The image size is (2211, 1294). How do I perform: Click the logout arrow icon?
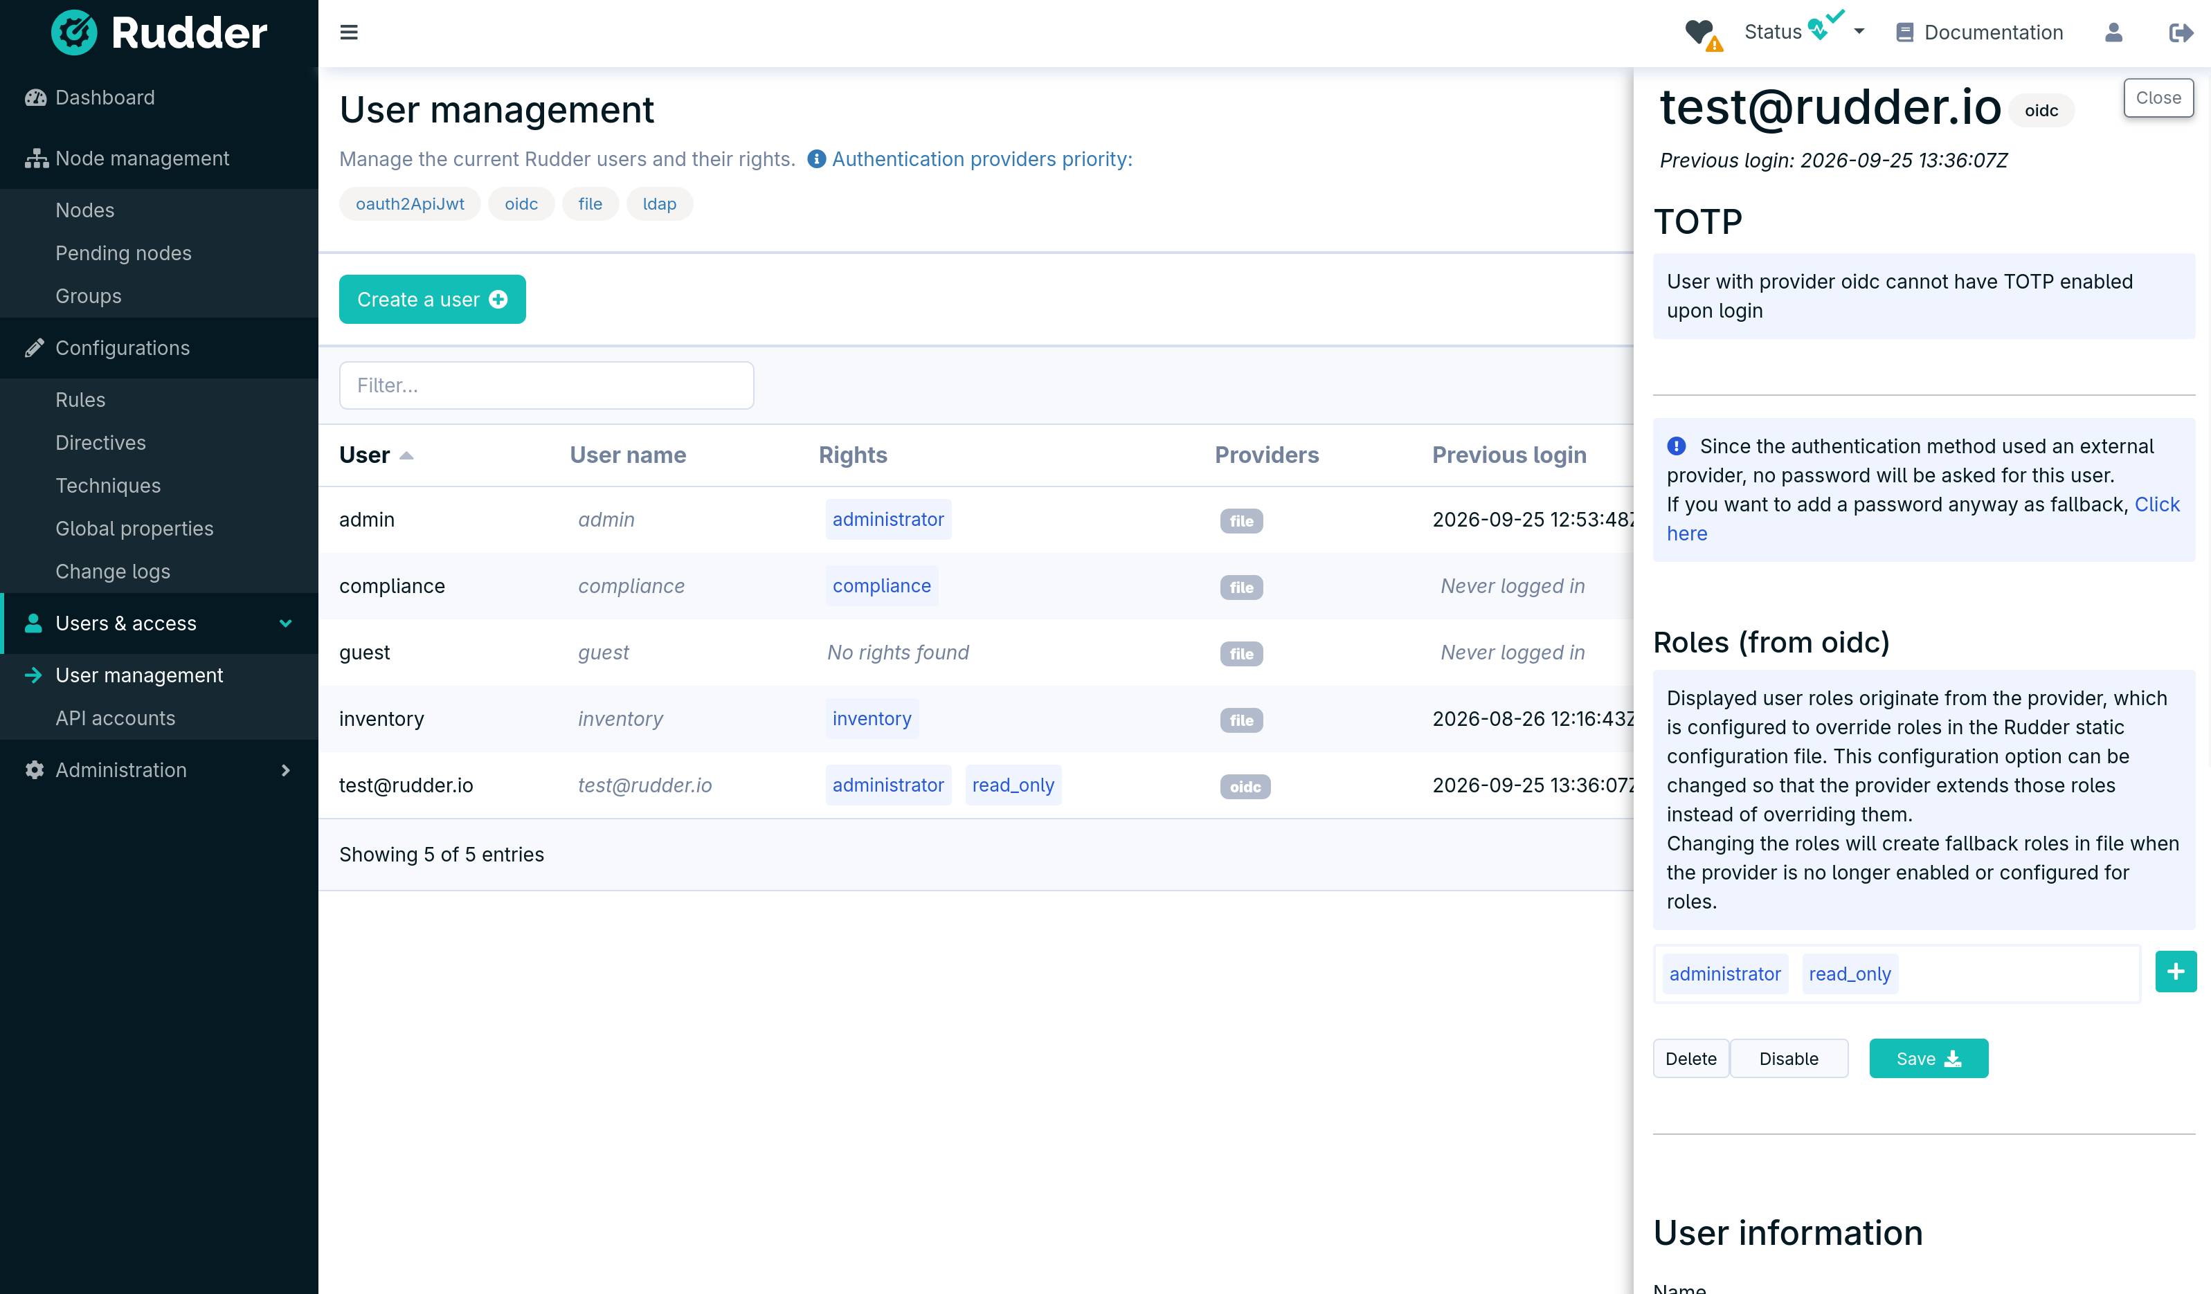[2181, 33]
